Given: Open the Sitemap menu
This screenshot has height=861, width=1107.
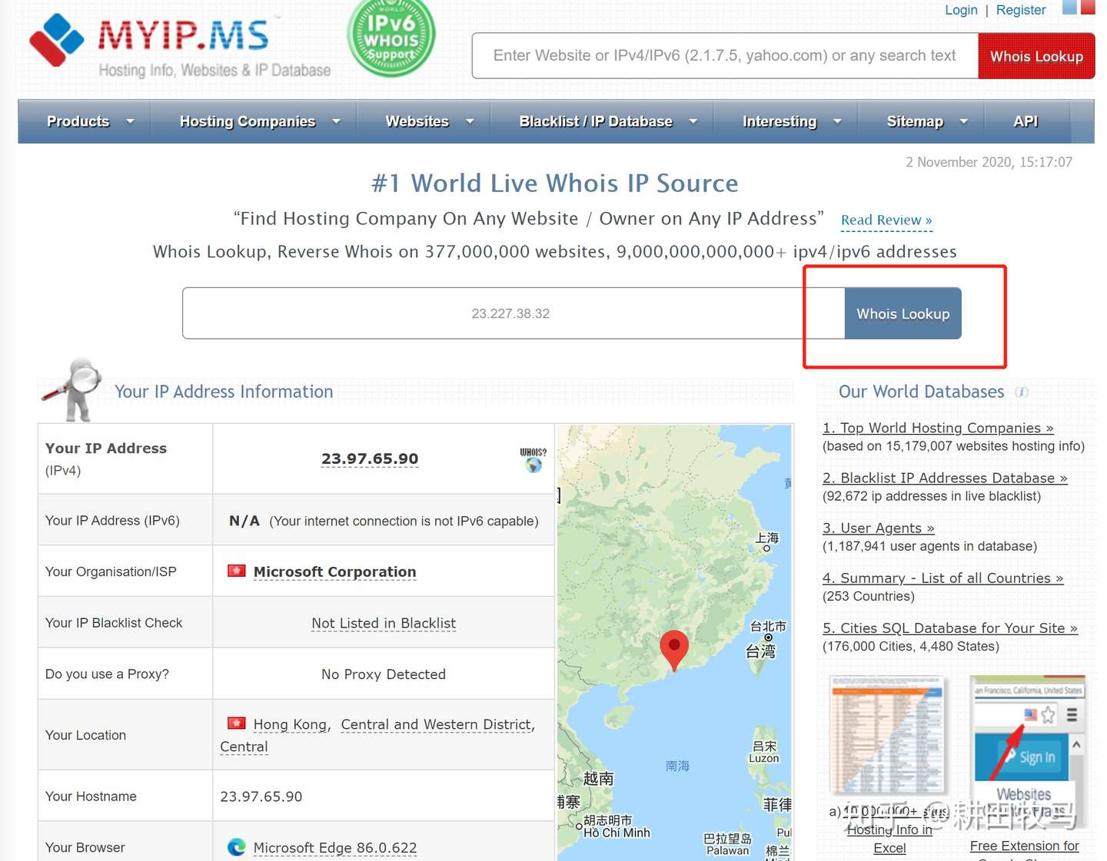Looking at the screenshot, I should pyautogui.click(x=915, y=121).
